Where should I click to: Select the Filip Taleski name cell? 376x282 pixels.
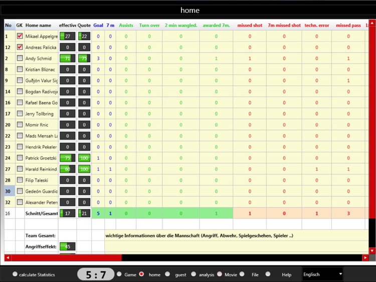[x=41, y=180]
